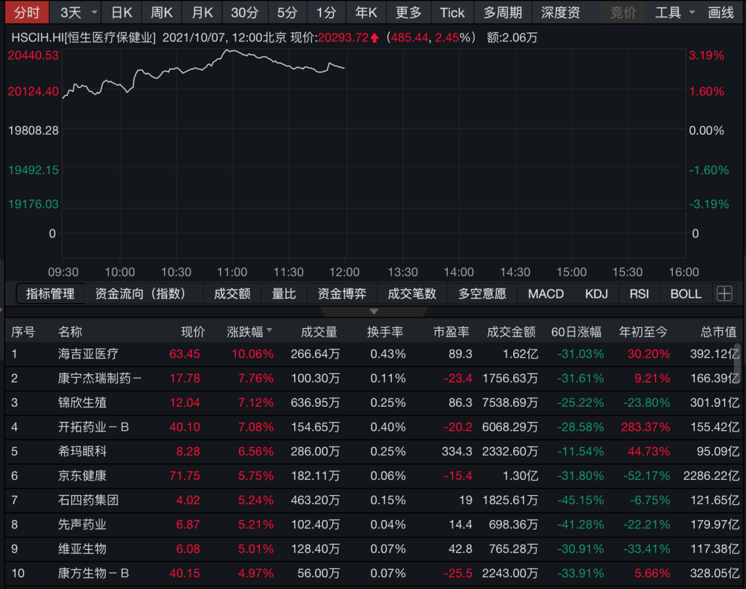Screen dimensions: 746x589
Task: Open 指标管理 indicator manager
Action: [50, 293]
